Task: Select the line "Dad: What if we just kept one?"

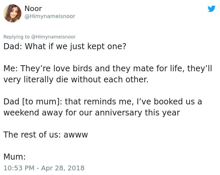Action: click(x=65, y=46)
